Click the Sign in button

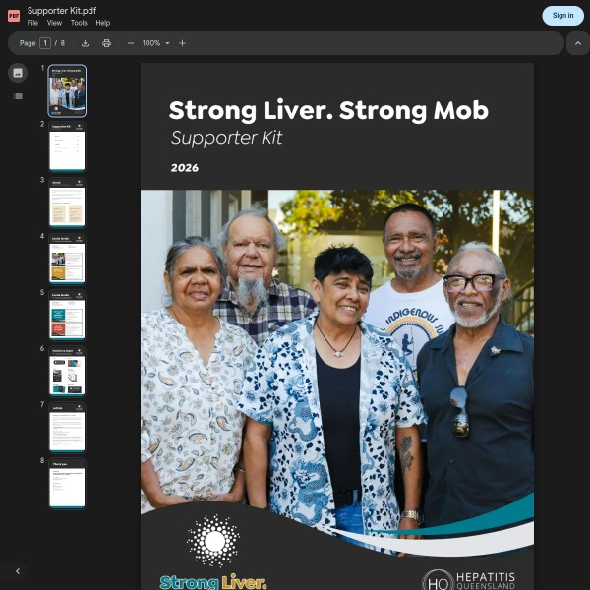click(562, 15)
